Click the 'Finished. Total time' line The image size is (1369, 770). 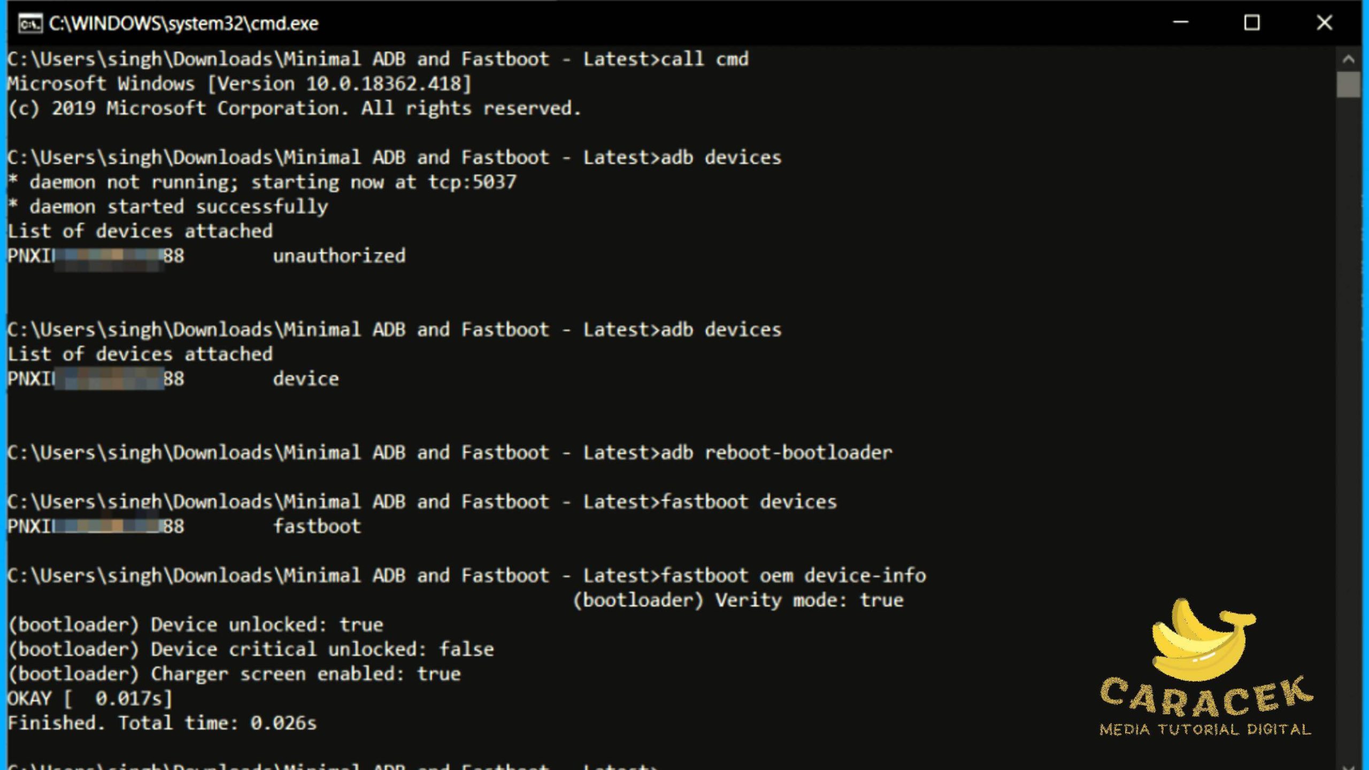click(x=162, y=723)
